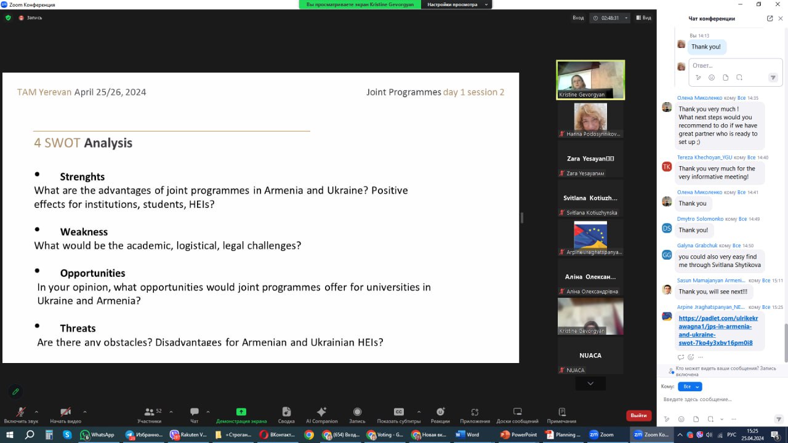The width and height of the screenshot is (788, 443).
Task: Open the Вид (View) menu
Action: pos(643,18)
